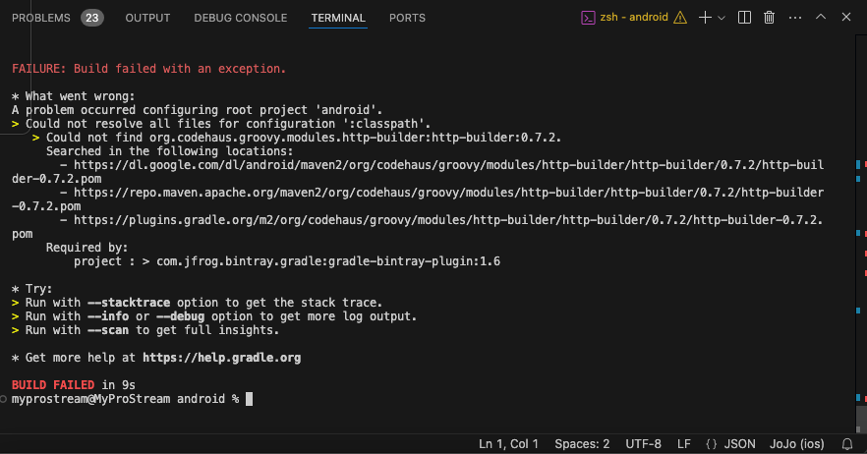Switch to the Output tab
This screenshot has width=867, height=454.
147,18
